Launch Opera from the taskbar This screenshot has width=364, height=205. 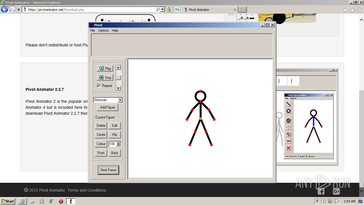coord(61,201)
